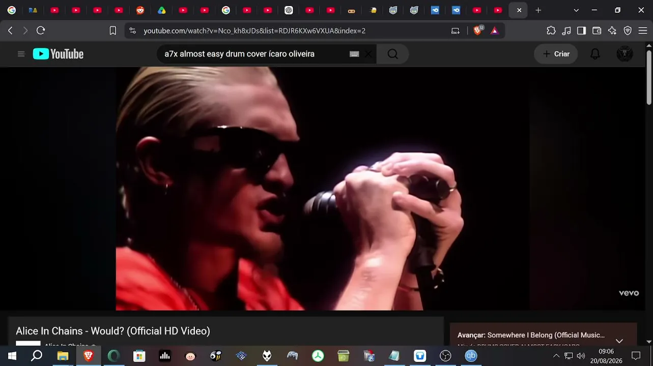This screenshot has width=653, height=366.
Task: Open qBittorrent from the taskbar
Action: [471, 356]
